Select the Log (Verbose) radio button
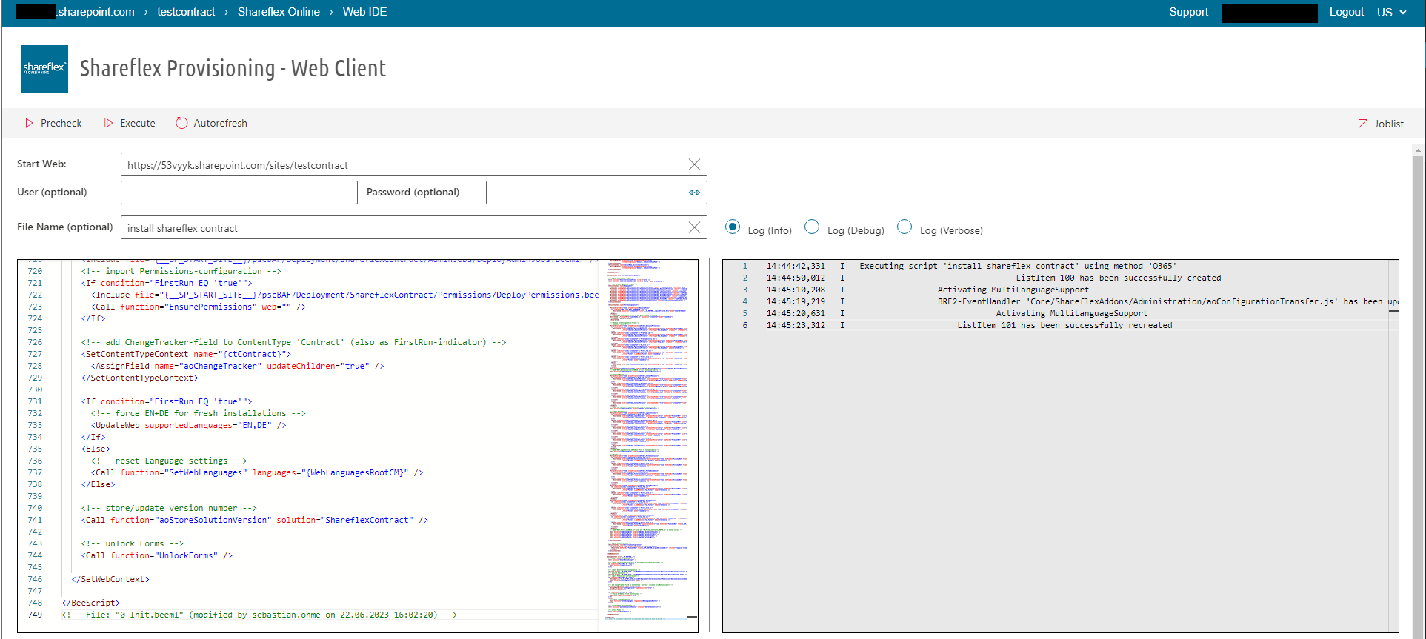 click(x=904, y=227)
